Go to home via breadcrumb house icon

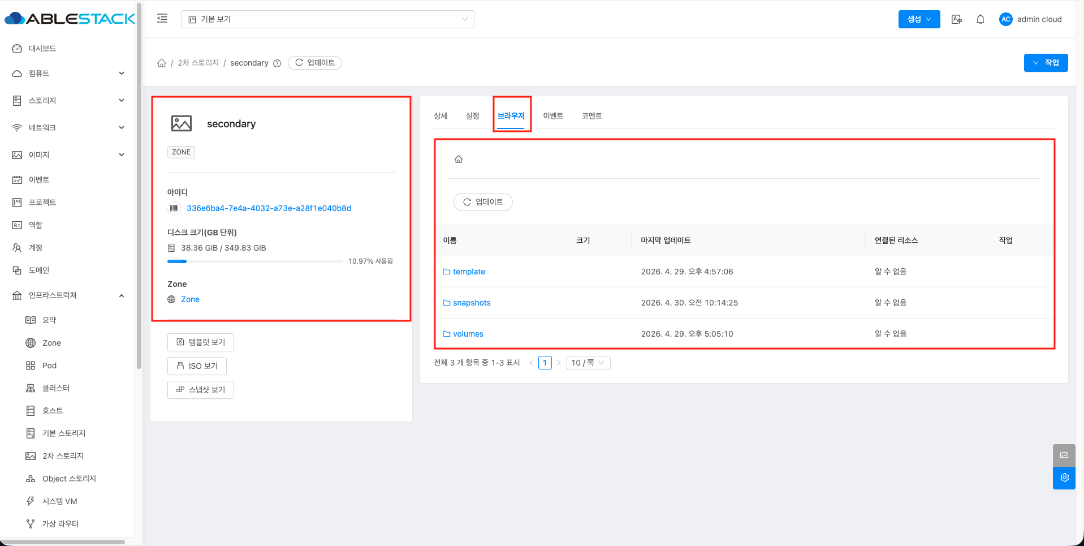click(x=162, y=63)
